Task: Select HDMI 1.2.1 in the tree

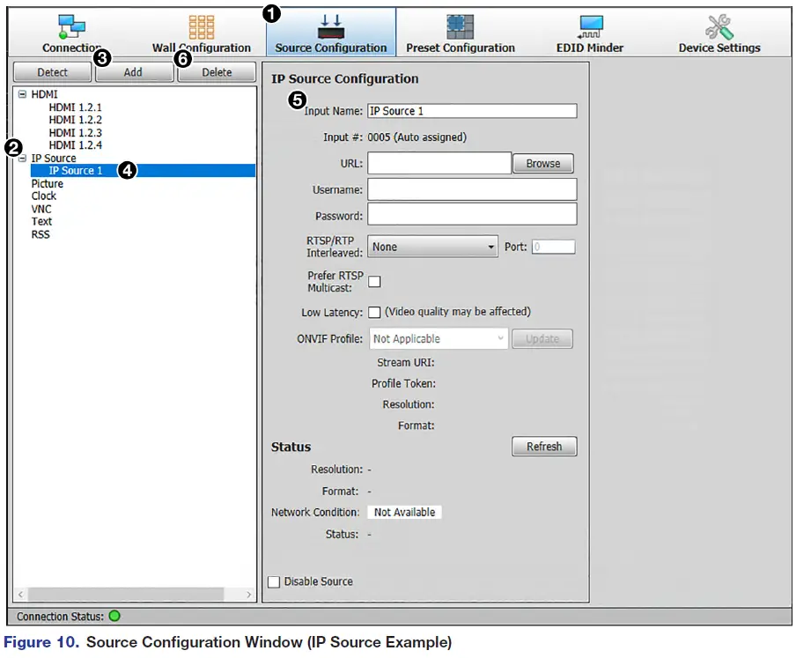Action: point(76,107)
